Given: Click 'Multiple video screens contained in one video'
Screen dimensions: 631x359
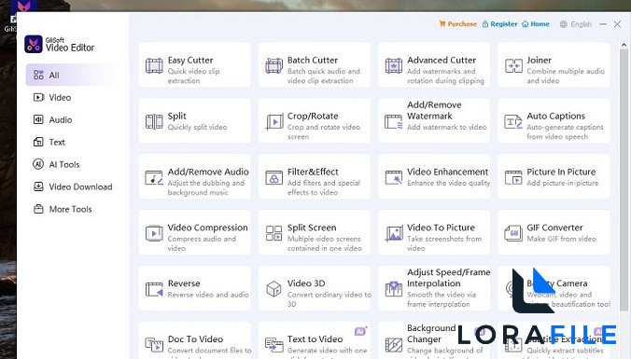Looking at the screenshot, I should tap(324, 243).
